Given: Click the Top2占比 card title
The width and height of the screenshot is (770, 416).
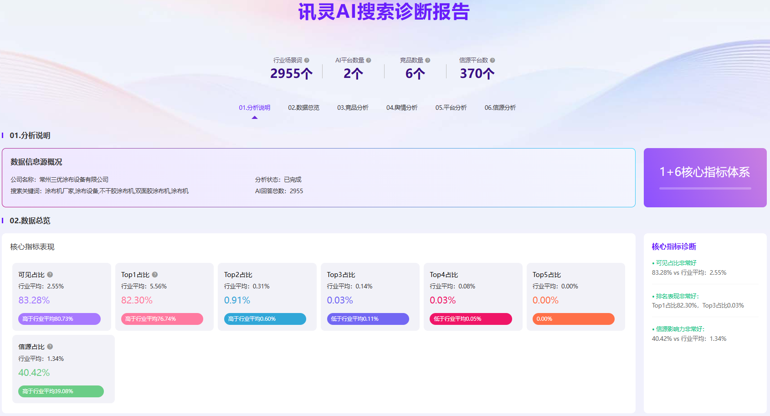Looking at the screenshot, I should (238, 275).
